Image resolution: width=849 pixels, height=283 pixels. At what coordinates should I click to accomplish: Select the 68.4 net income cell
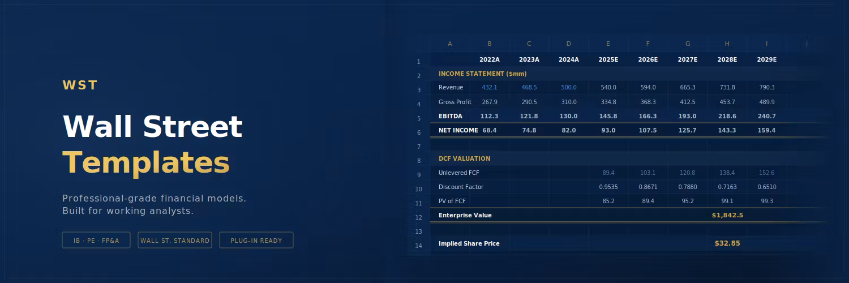(490, 130)
